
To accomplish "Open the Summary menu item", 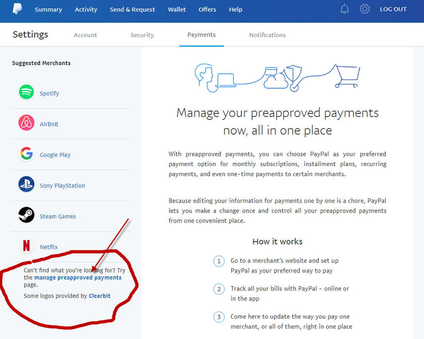I will point(48,9).
